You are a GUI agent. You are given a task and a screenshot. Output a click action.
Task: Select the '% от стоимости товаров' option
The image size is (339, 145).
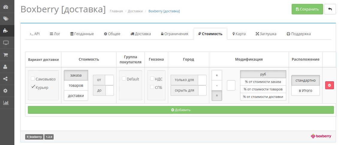pyautogui.click(x=263, y=89)
